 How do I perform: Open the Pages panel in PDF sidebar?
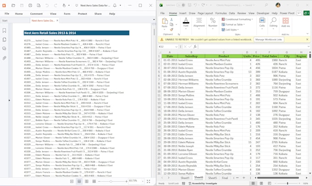pos(4,39)
